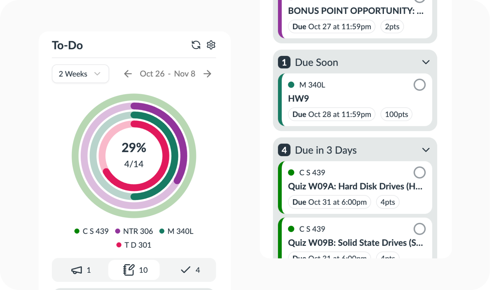Open the 2 Weeks range dropdown
Image resolution: width=490 pixels, height=290 pixels.
click(80, 74)
